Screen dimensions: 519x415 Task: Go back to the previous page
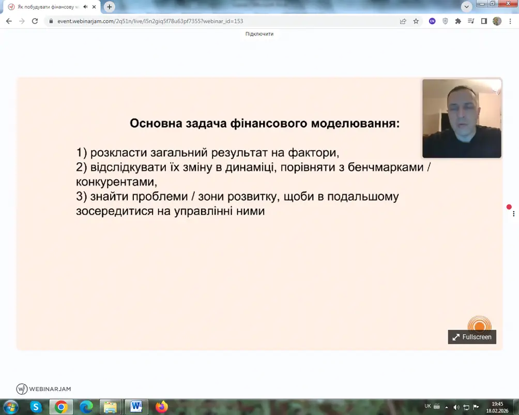coord(9,21)
